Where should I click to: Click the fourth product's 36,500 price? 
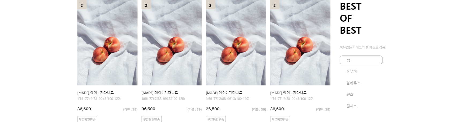277,109
